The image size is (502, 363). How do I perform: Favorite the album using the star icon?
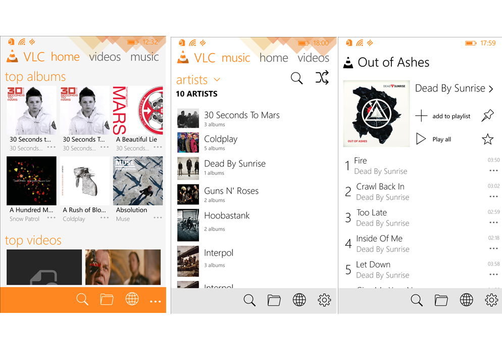coord(487,139)
